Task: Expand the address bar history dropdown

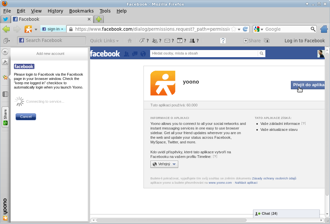Action: coord(239,29)
